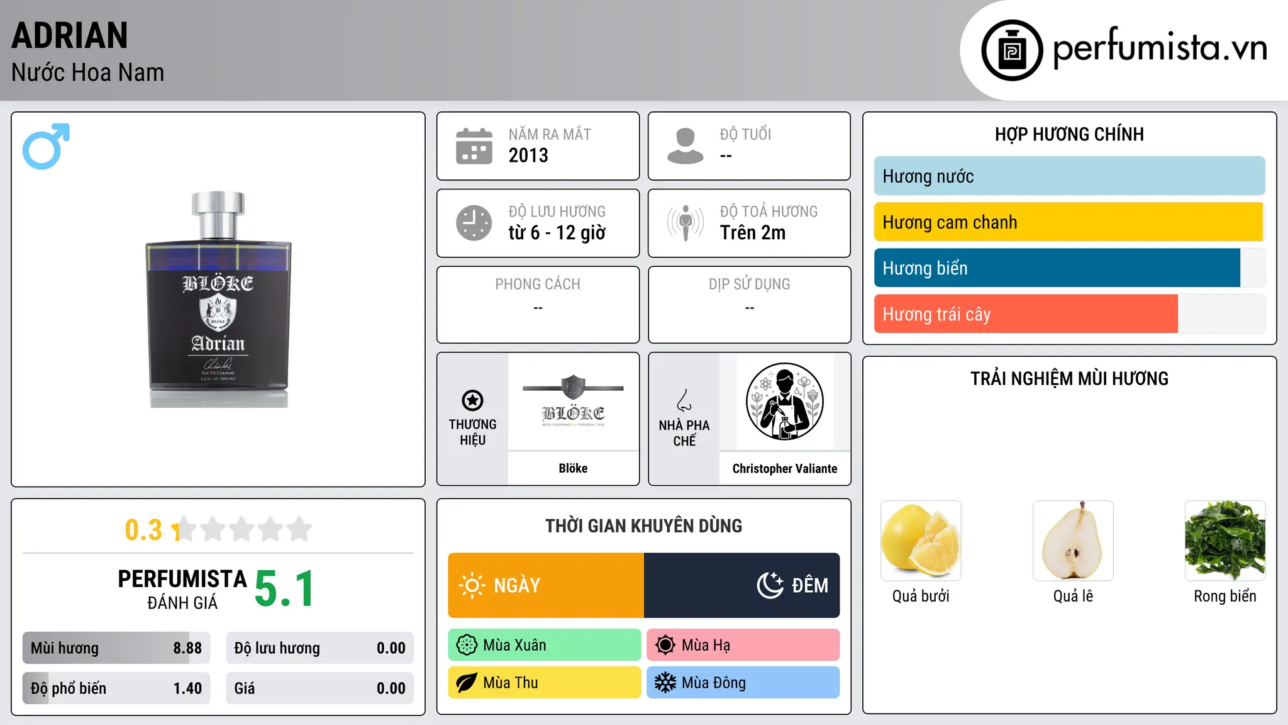Click the Độ lưu hương 0.00 score bar

coord(320,648)
